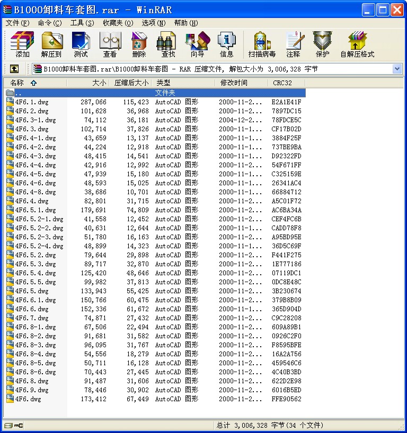Screen dimensions: 407x433
Task: Click the 查看 (View) toolbar icon
Action: point(110,41)
